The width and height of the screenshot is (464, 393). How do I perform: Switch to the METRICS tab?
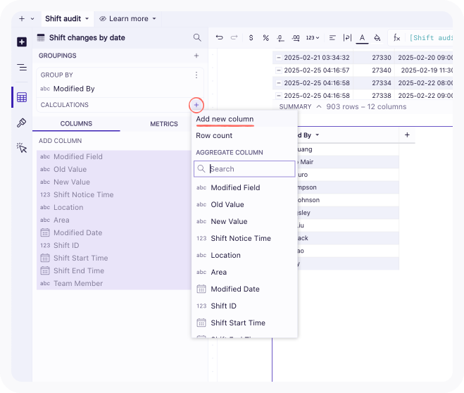click(164, 124)
